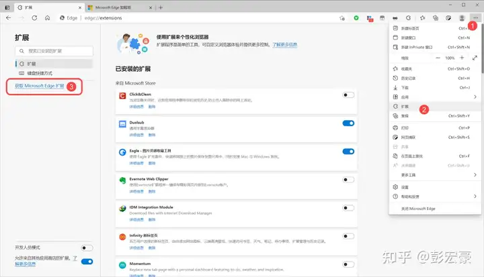Turn on developer mode (开发人员模式)
The height and width of the screenshot is (277, 484).
[x=87, y=247]
